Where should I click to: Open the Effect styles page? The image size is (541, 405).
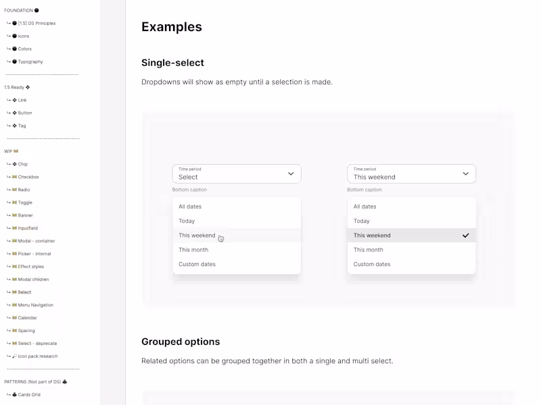[x=30, y=266]
